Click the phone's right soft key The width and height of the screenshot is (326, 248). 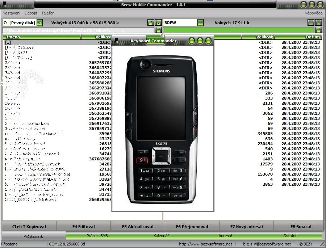click(x=180, y=152)
